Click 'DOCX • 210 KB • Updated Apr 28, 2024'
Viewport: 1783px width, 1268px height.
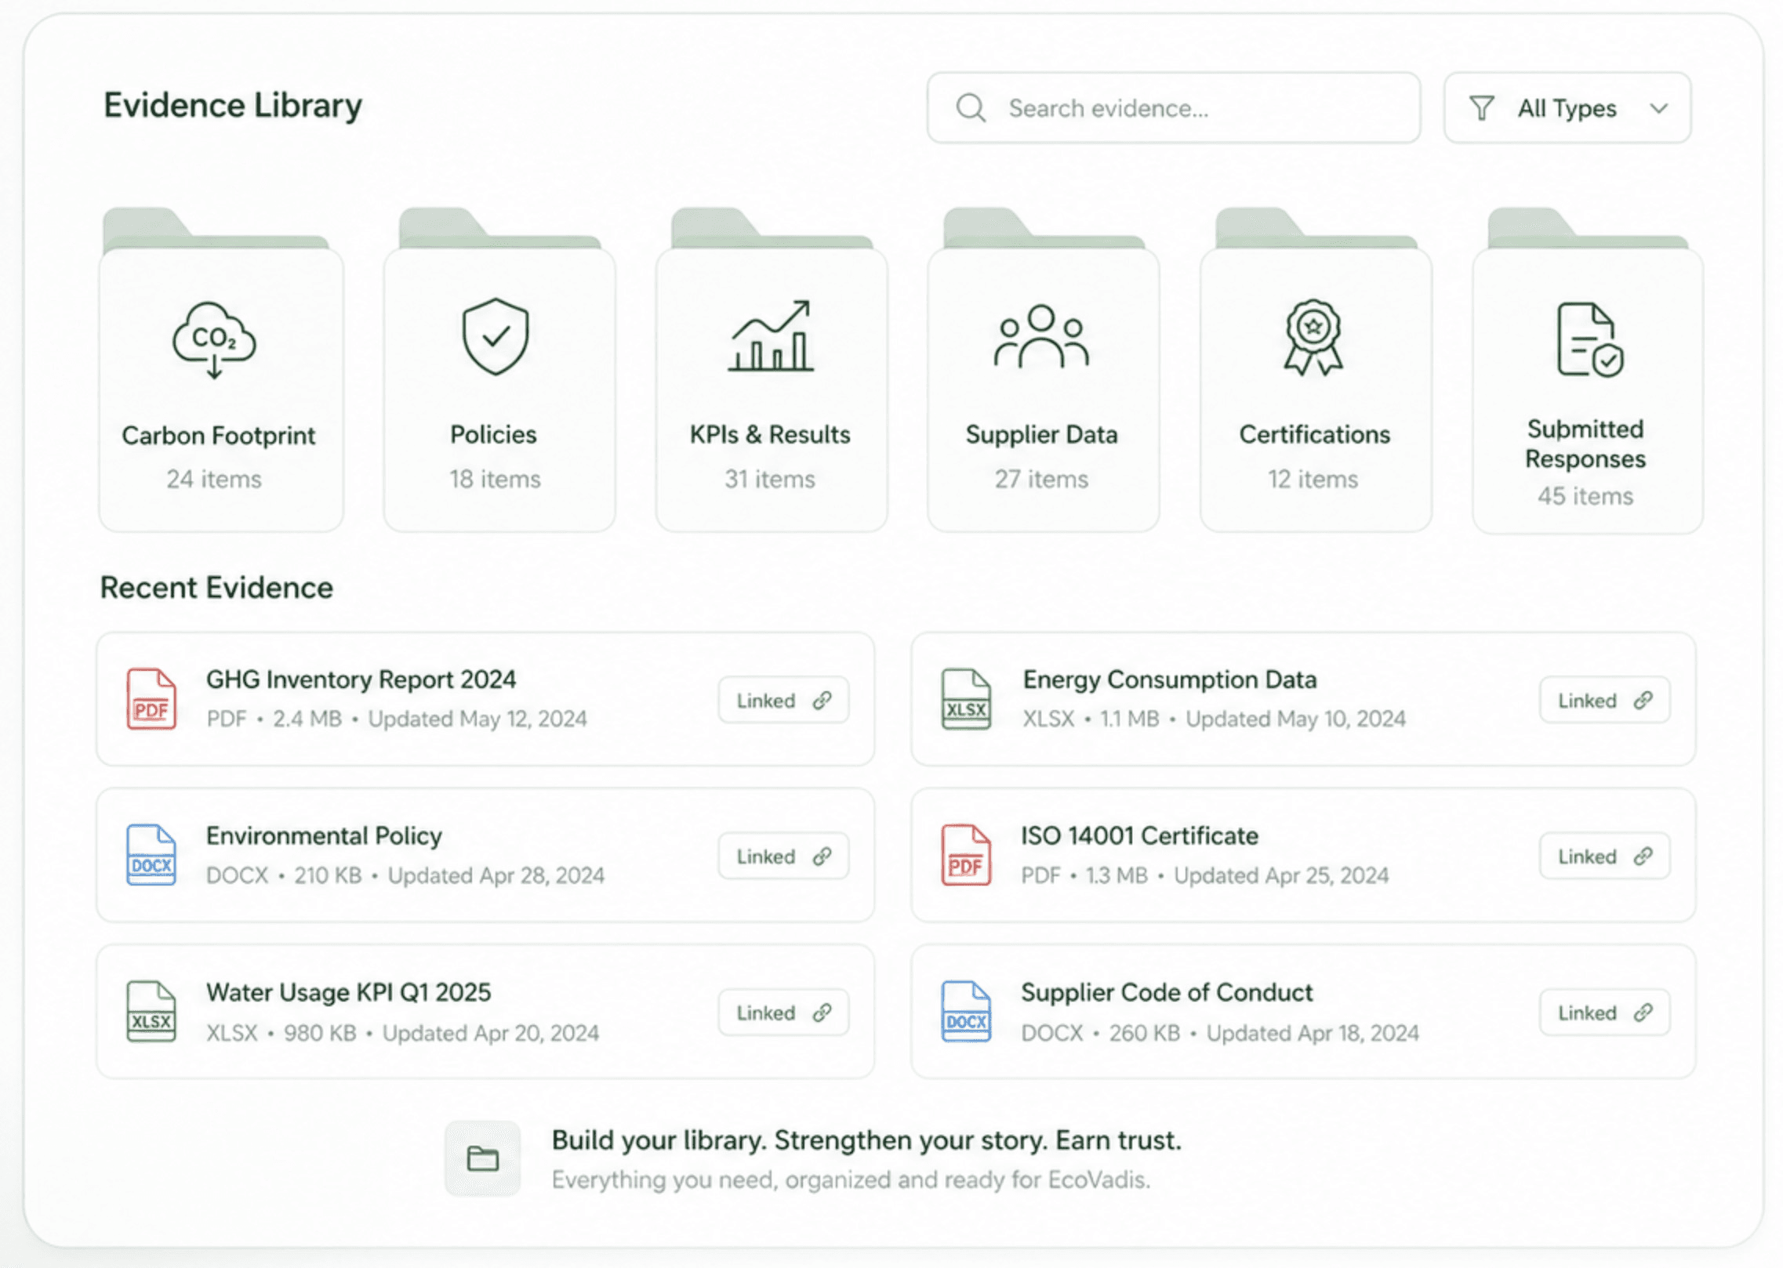405,875
